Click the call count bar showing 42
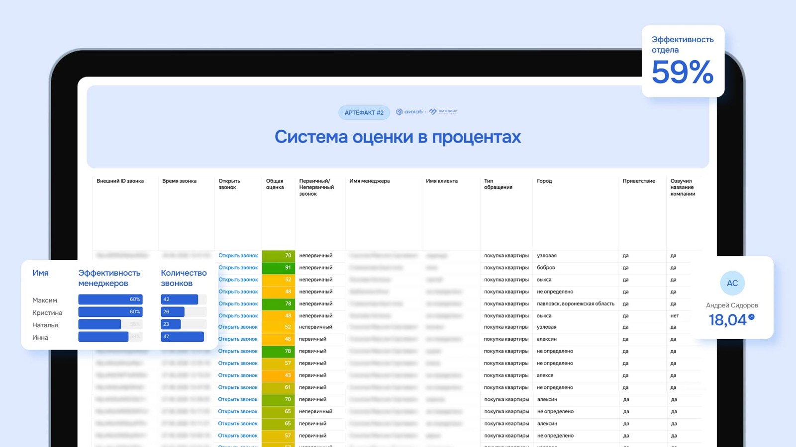 click(180, 299)
